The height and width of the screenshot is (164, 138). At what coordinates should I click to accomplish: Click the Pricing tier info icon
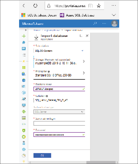coord(49,72)
